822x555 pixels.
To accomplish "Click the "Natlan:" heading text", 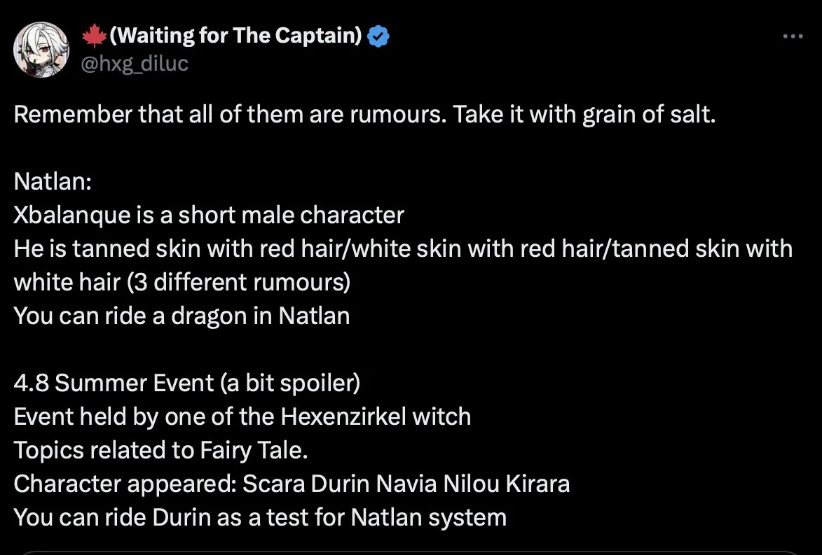I will (x=53, y=182).
